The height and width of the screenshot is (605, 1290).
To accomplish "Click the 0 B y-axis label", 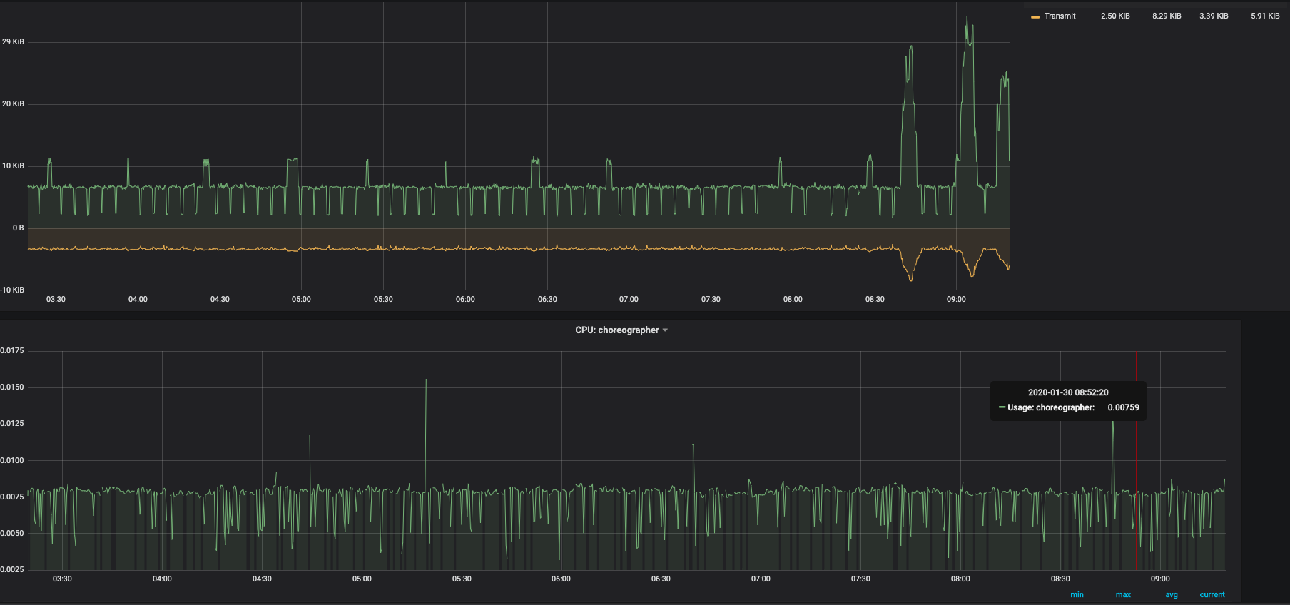I will tap(18, 228).
